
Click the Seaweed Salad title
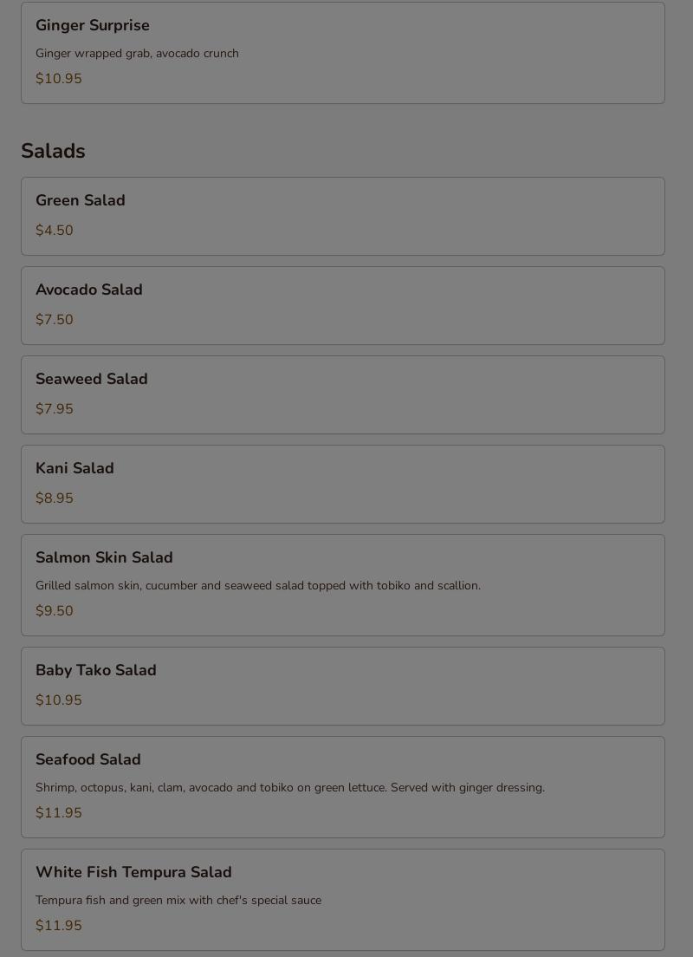pyautogui.click(x=92, y=379)
